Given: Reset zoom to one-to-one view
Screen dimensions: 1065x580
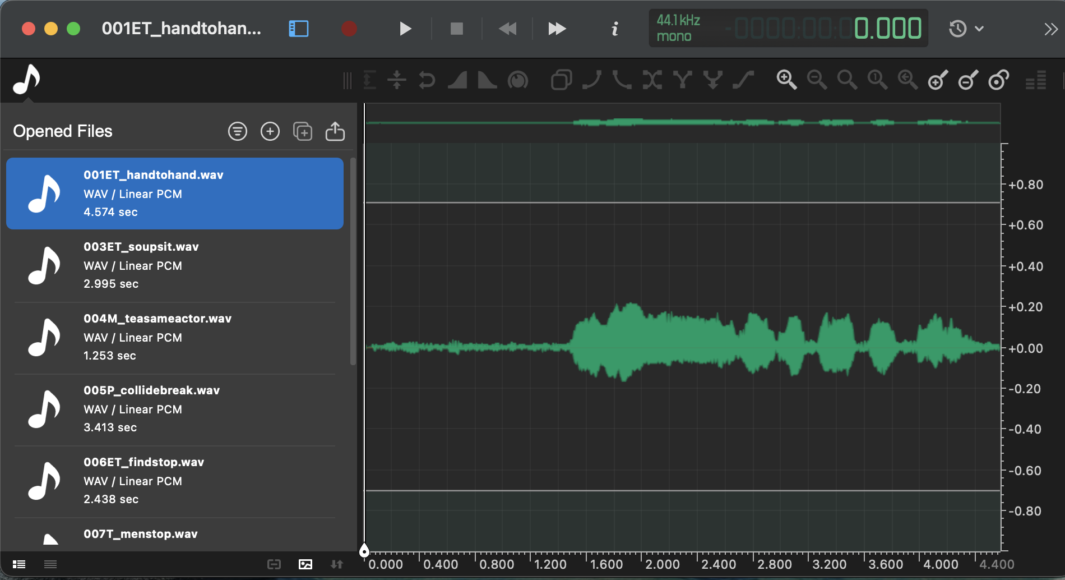Looking at the screenshot, I should [x=877, y=80].
